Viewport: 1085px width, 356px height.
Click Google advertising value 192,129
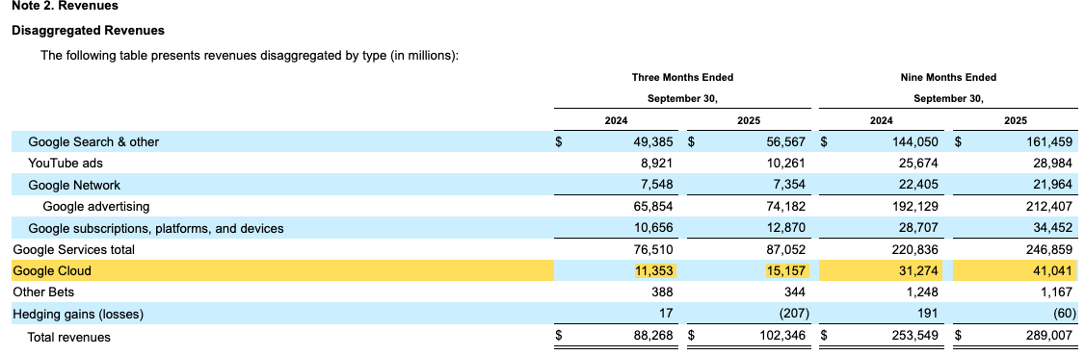tap(916, 206)
